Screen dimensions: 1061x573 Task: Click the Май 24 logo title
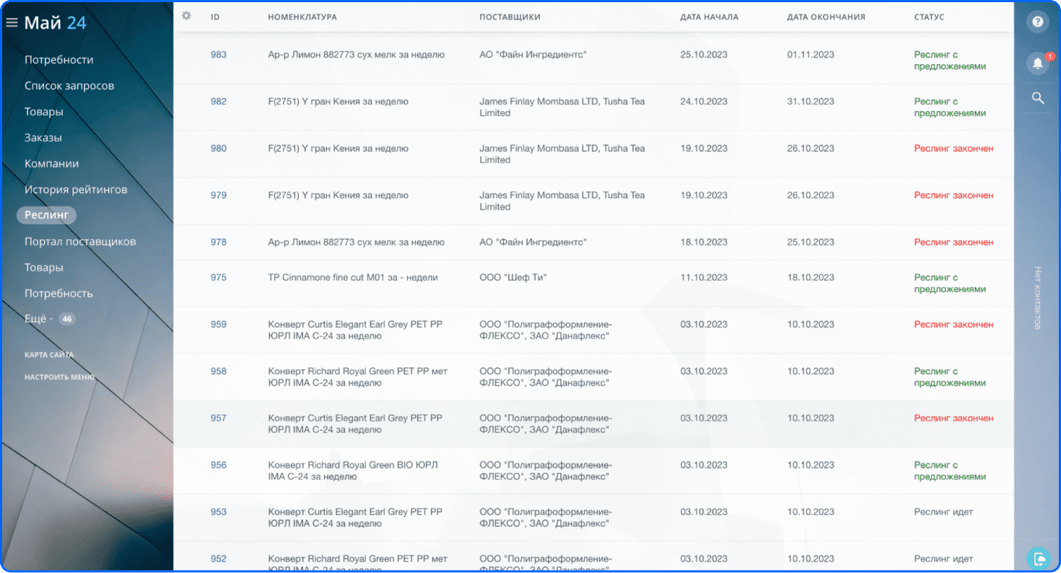coord(55,23)
